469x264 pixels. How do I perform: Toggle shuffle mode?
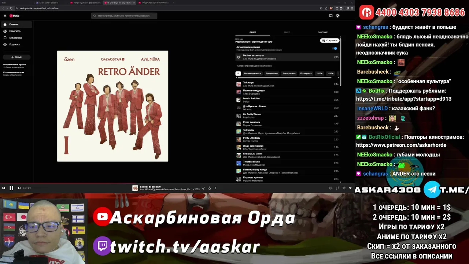click(344, 188)
